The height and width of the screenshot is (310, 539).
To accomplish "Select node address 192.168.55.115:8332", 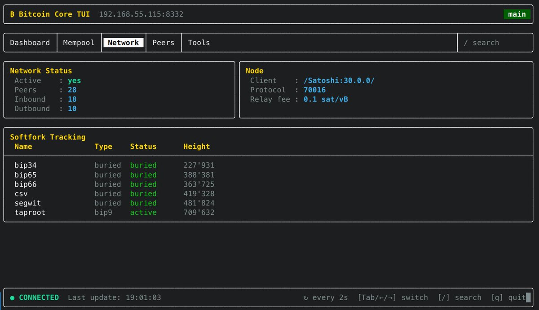I will (x=141, y=14).
